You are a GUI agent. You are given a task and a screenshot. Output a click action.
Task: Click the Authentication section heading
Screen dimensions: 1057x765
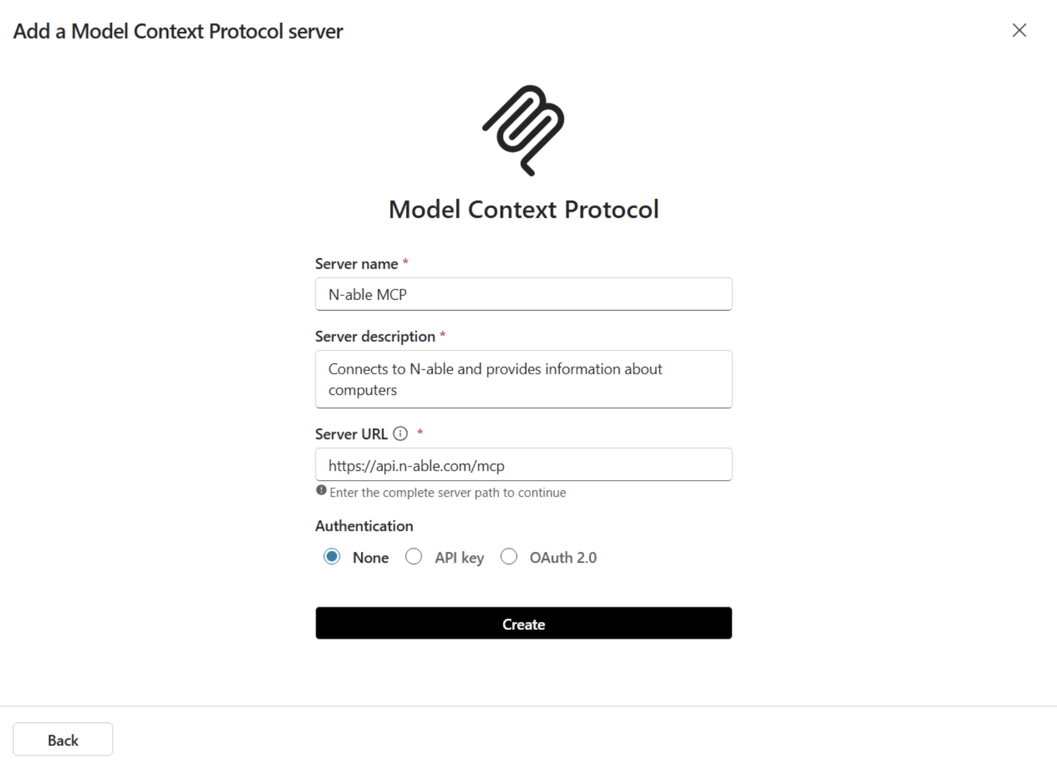click(x=364, y=525)
